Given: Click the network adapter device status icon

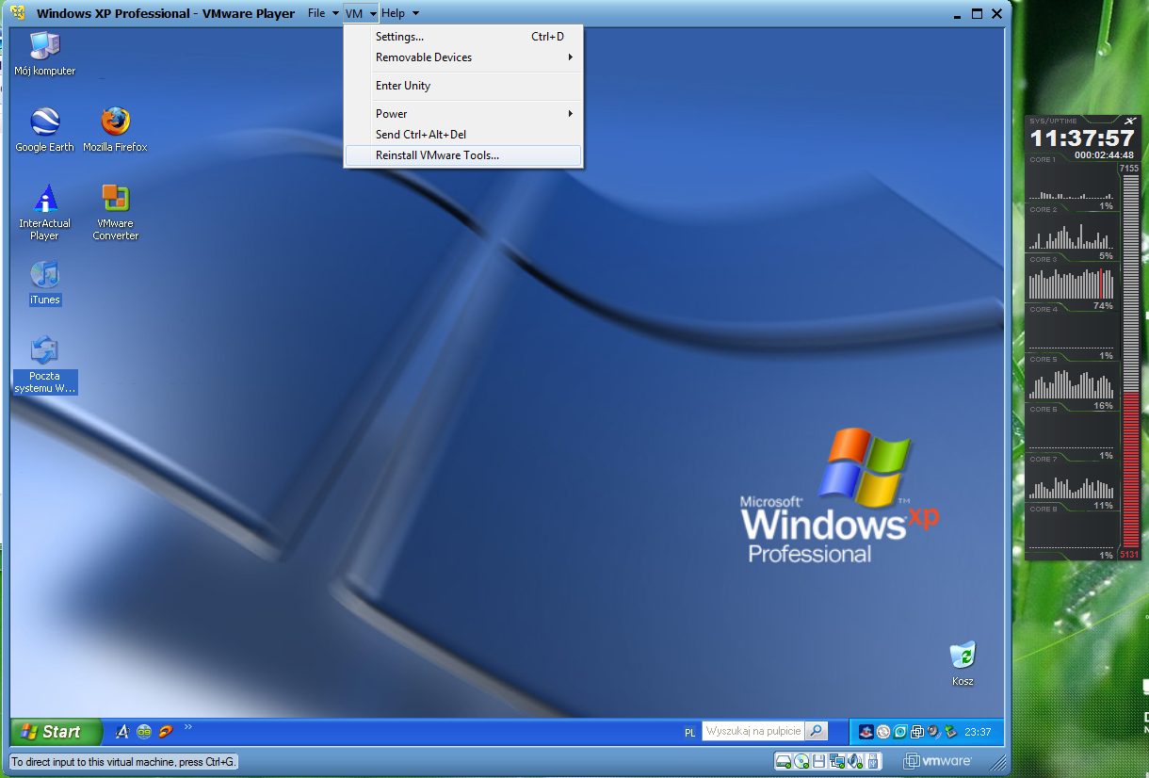Looking at the screenshot, I should [837, 761].
